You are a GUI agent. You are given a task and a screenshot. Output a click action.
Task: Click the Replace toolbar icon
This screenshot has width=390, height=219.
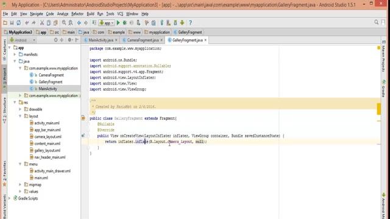tap(71, 23)
